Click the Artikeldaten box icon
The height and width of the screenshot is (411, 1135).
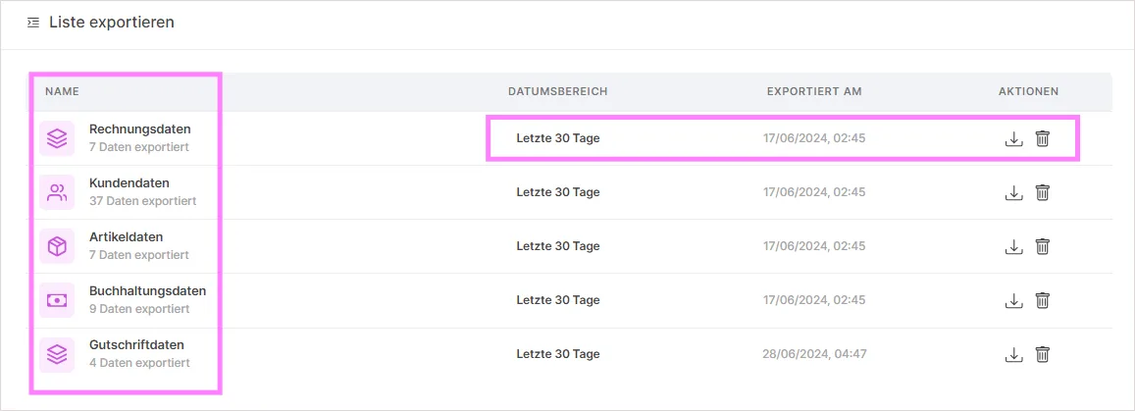pos(57,247)
